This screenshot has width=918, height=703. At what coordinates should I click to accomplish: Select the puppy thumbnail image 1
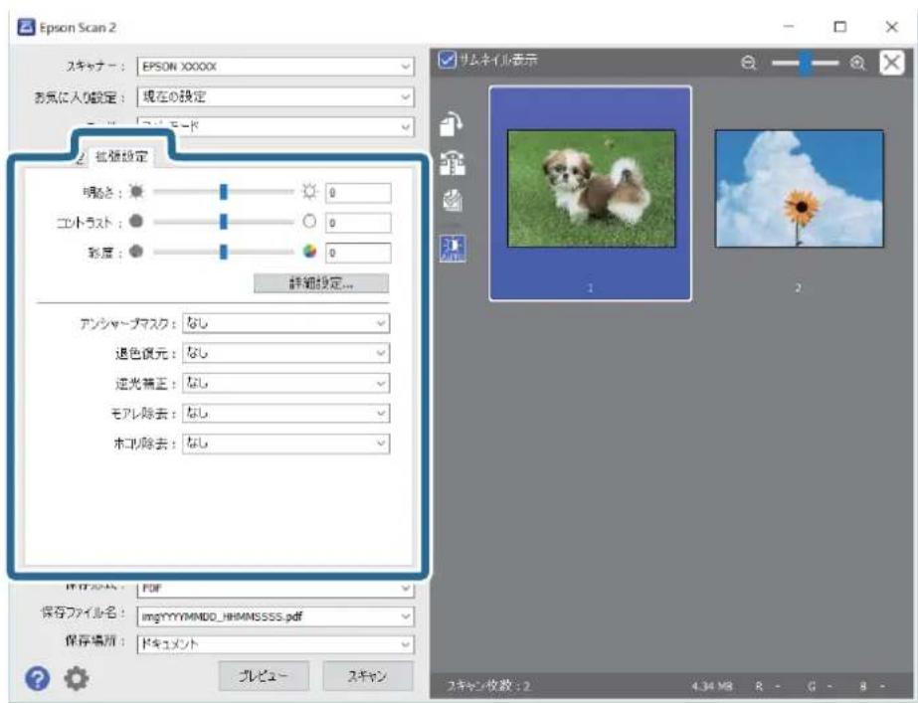590,189
